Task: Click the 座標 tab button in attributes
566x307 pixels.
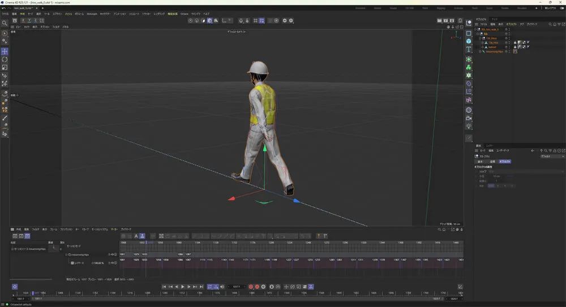Action: click(492, 161)
